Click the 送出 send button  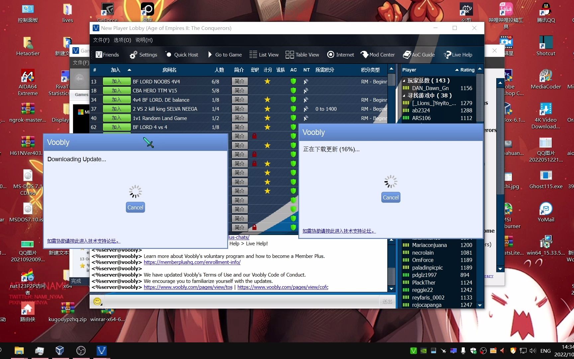tap(387, 301)
